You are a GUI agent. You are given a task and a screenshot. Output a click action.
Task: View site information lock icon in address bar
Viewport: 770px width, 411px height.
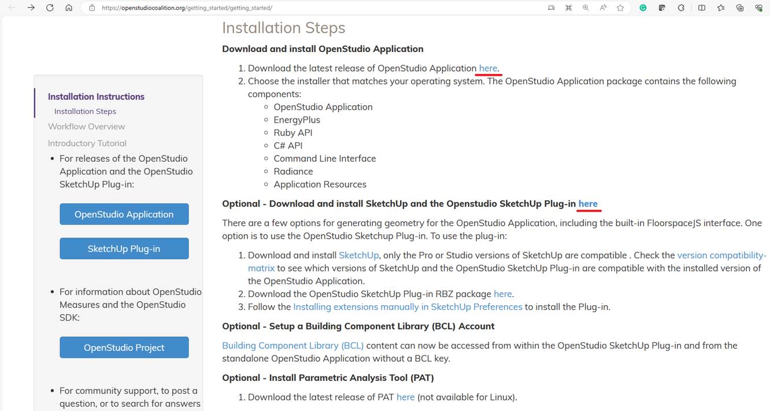pos(91,8)
